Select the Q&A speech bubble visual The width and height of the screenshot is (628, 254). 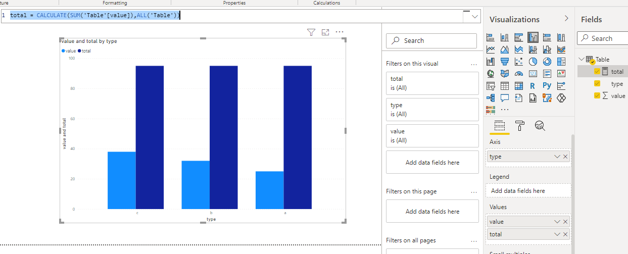(x=505, y=98)
